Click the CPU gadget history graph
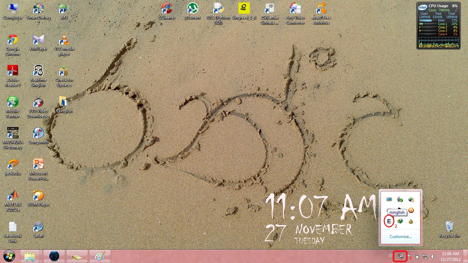The height and width of the screenshot is (263, 468). (x=439, y=42)
